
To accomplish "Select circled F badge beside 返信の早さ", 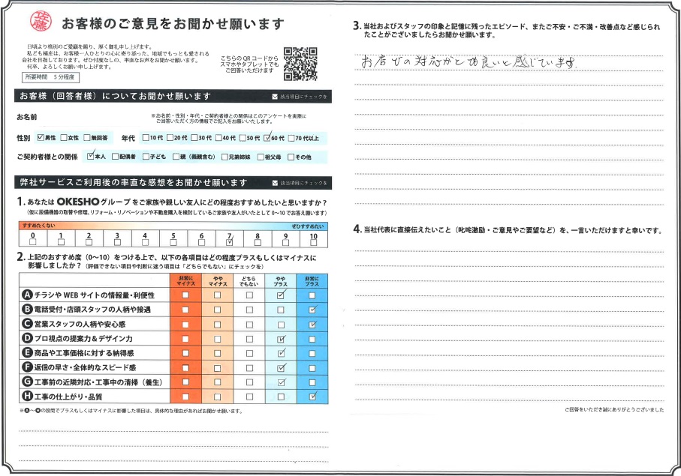I will pyautogui.click(x=27, y=367).
